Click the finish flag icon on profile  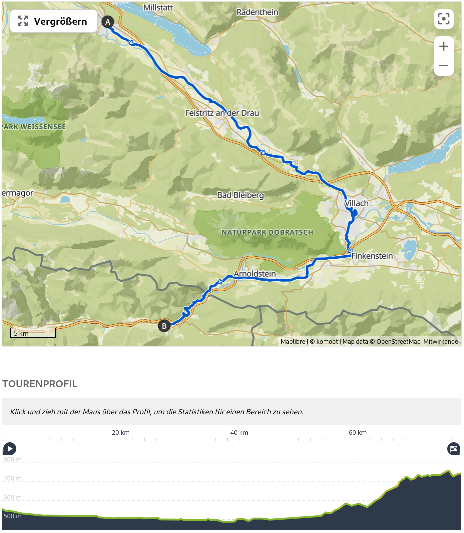coord(454,449)
